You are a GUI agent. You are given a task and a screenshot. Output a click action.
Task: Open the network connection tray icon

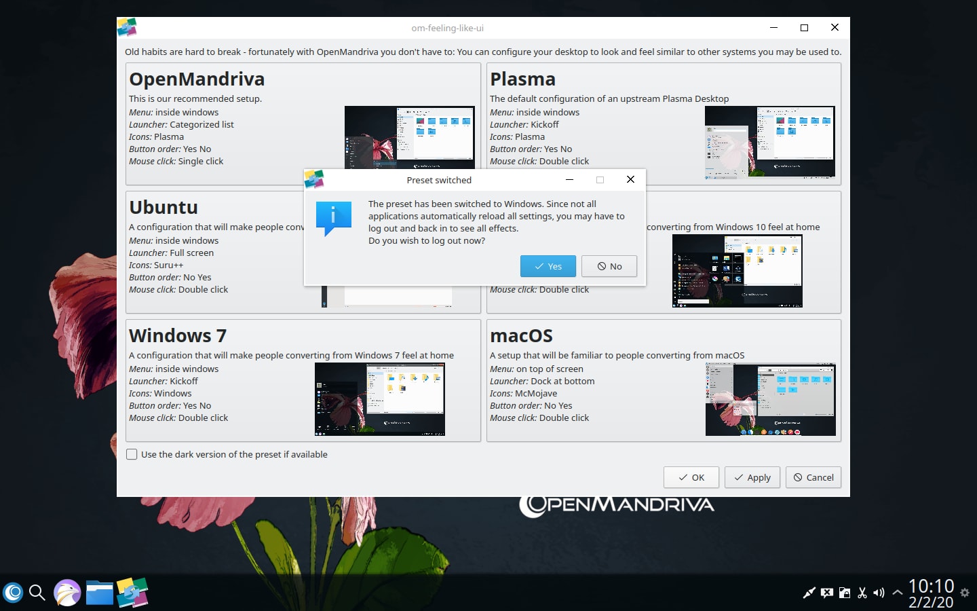pos(809,593)
